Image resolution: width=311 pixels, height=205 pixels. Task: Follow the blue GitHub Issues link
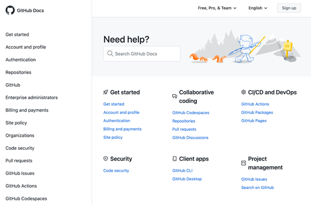coord(254,179)
